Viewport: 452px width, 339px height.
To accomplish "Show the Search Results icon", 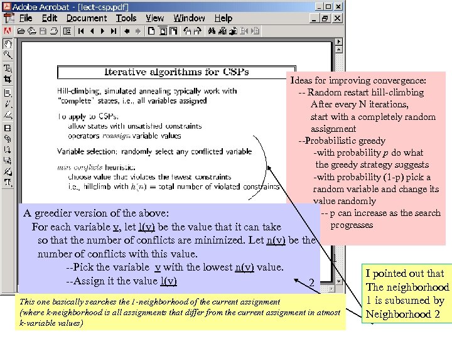I will tap(233, 31).
